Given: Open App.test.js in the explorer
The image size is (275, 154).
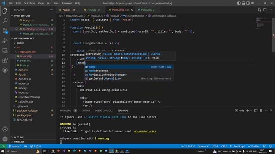Looking at the screenshot, I should click(x=33, y=79).
